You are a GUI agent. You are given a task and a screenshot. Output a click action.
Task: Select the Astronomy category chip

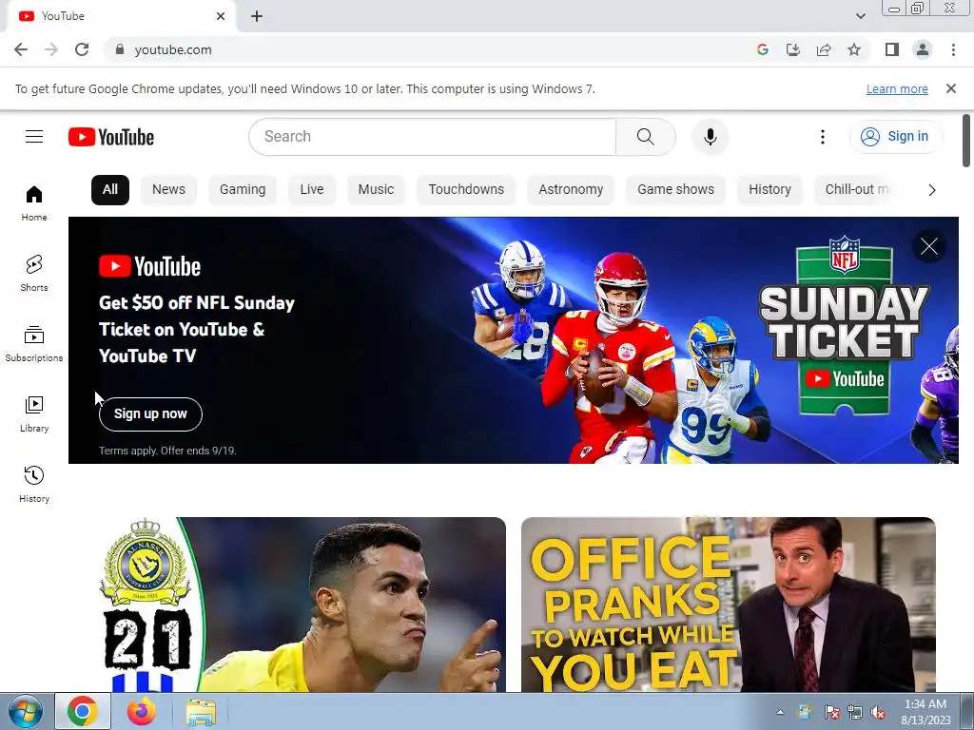point(571,189)
